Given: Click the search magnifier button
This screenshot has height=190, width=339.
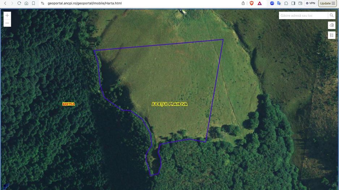Looking at the screenshot, I should point(332,16).
